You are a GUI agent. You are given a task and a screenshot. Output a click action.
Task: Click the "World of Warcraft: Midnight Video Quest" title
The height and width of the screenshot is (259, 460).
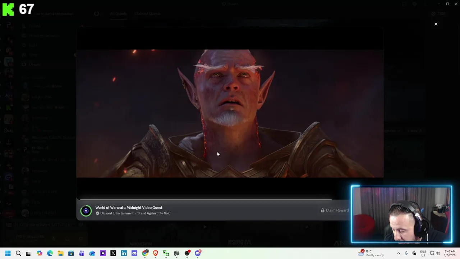(129, 208)
